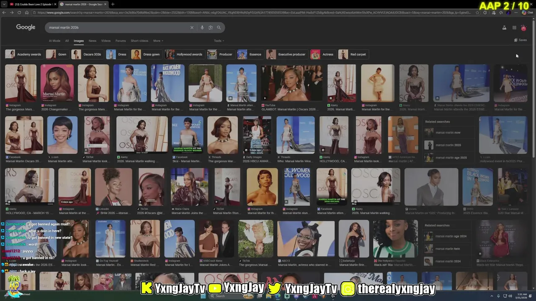536x301 pixels.
Task: Start voice search with microphone icon
Action: [x=202, y=28]
